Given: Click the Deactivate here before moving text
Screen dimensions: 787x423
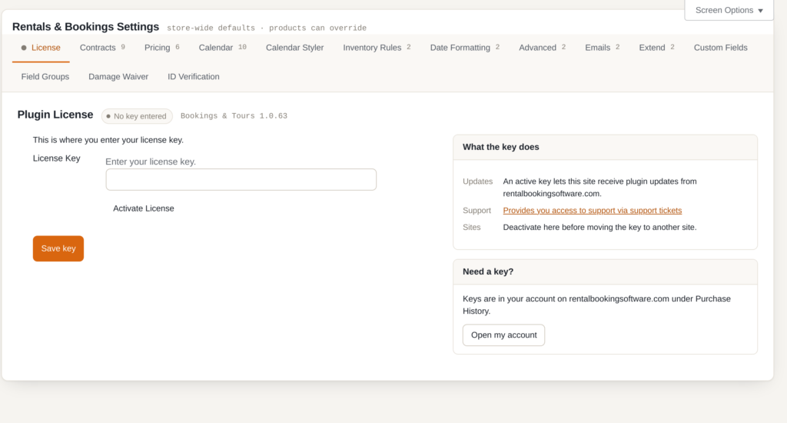Looking at the screenshot, I should [x=599, y=228].
